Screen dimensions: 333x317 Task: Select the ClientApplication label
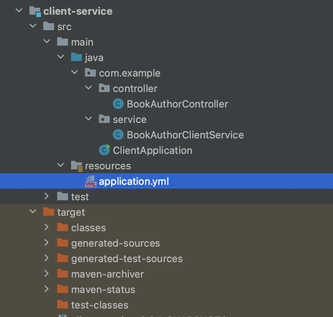153,151
